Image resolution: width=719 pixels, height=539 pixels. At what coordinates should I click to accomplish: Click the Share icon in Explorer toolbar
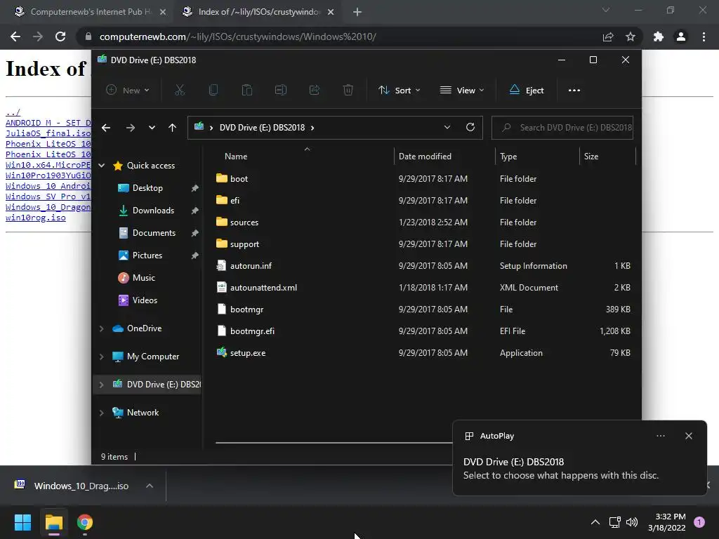pos(315,91)
